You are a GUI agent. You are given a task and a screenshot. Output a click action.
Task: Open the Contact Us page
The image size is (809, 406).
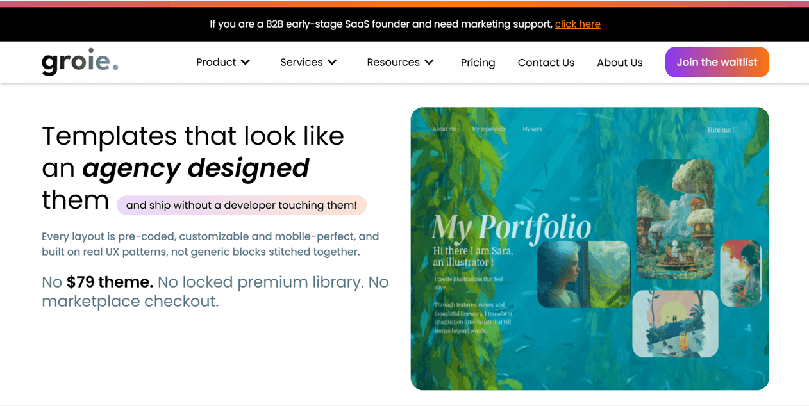coord(546,62)
